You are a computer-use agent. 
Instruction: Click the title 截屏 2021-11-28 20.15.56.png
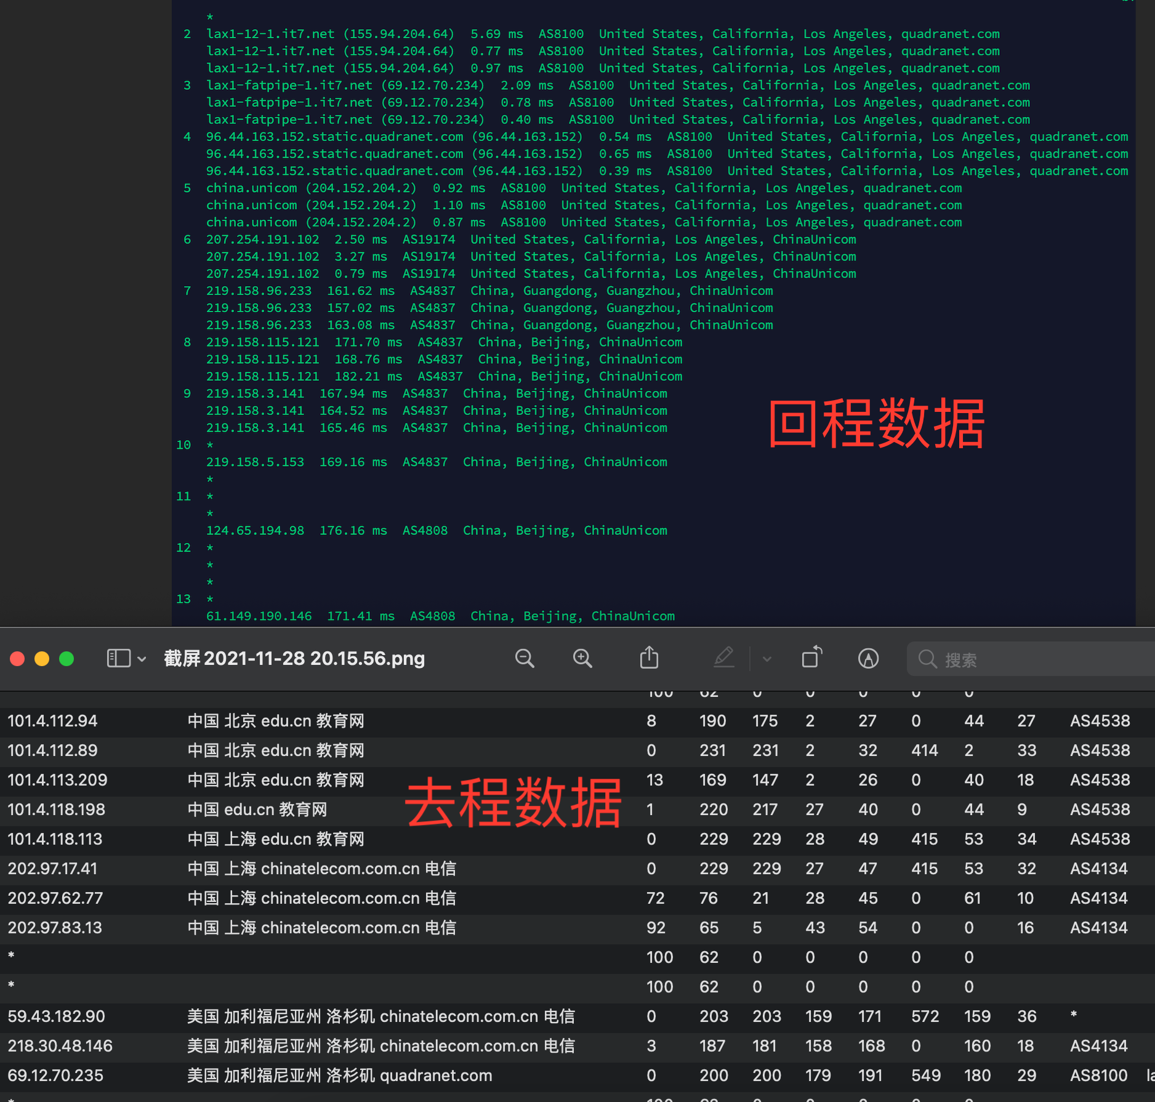coord(294,659)
